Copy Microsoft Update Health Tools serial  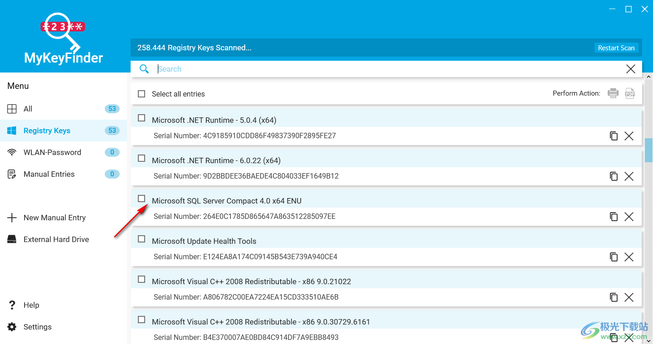pos(614,257)
